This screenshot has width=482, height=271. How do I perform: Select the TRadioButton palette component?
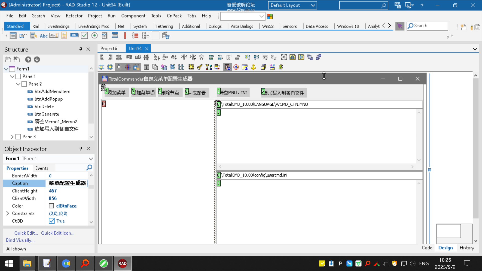point(94,35)
